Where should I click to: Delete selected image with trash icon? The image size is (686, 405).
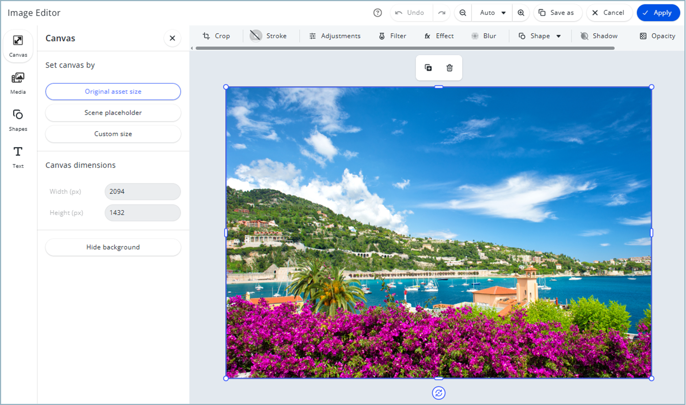449,68
